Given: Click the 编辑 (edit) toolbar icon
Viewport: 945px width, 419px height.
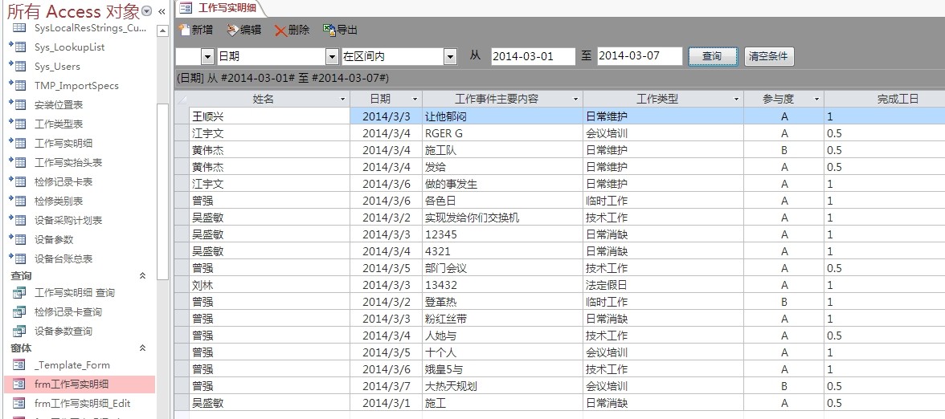Looking at the screenshot, I should coord(233,30).
